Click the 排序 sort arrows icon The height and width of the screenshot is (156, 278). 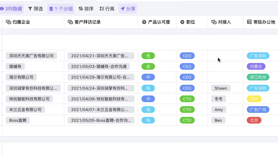tap(81, 9)
